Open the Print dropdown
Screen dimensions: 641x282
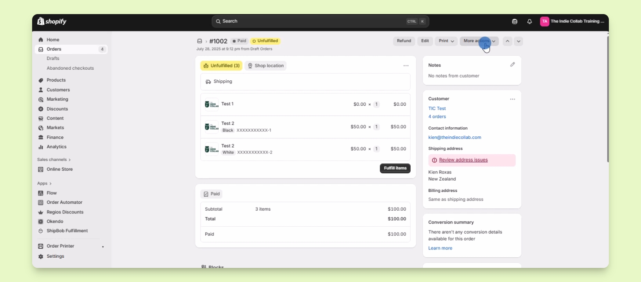tap(446, 41)
